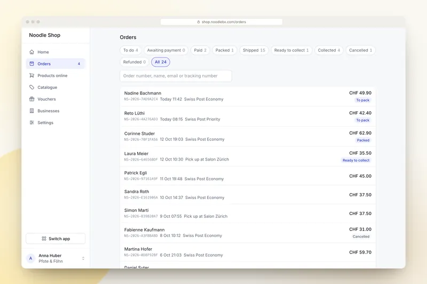Open Home in the sidebar
427x284 pixels.
56,52
